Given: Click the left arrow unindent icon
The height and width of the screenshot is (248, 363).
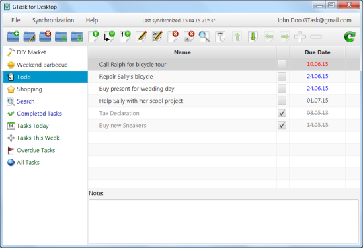Looking at the screenshot, I should (269, 36).
